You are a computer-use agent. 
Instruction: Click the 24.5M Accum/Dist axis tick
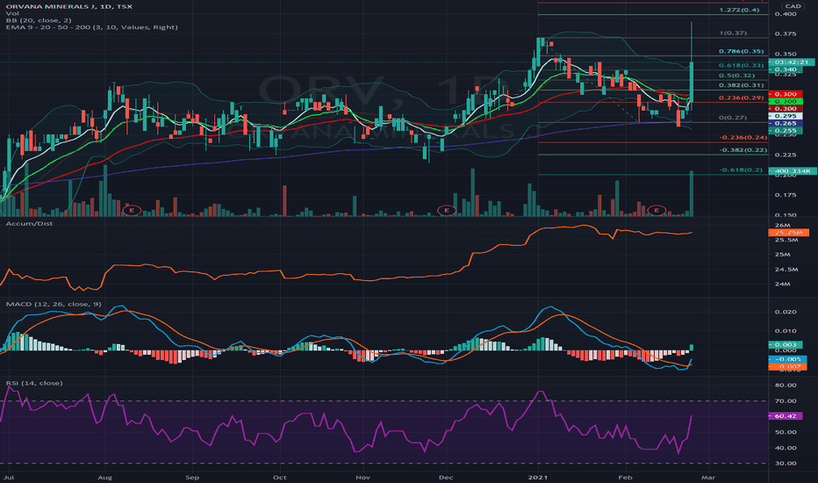[786, 270]
